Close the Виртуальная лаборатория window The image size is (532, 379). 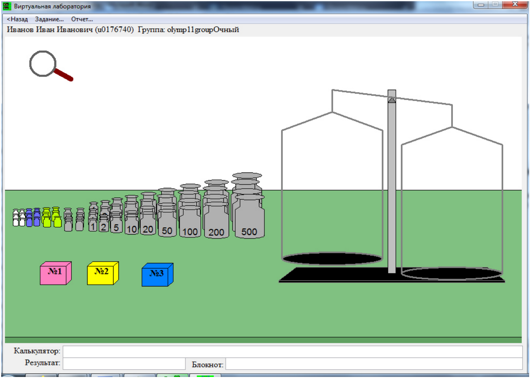(515, 5)
